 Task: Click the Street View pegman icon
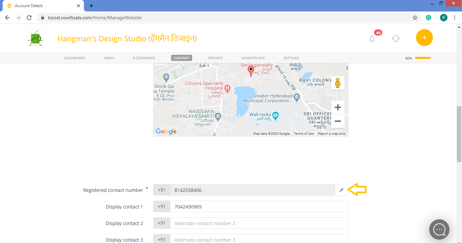pyautogui.click(x=338, y=83)
